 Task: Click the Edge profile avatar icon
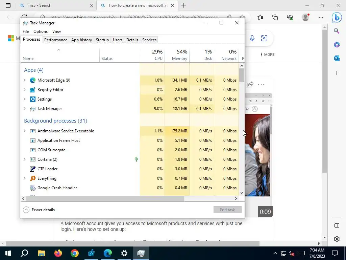coord(305,17)
